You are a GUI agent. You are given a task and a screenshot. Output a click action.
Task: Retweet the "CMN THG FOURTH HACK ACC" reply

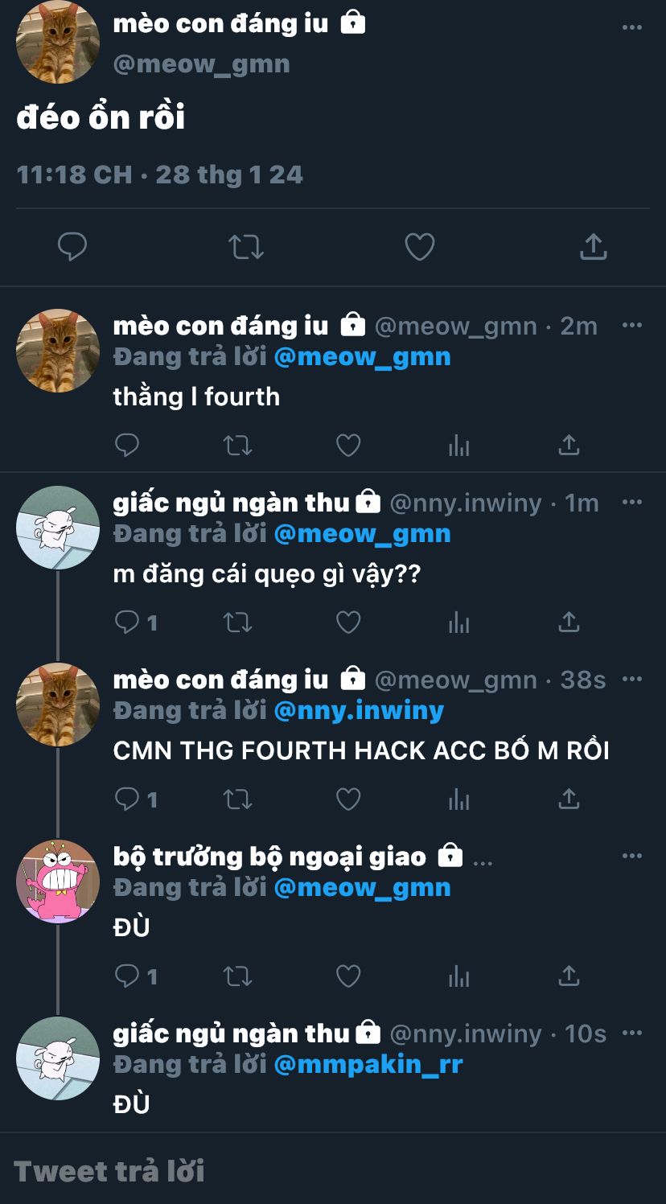[237, 799]
